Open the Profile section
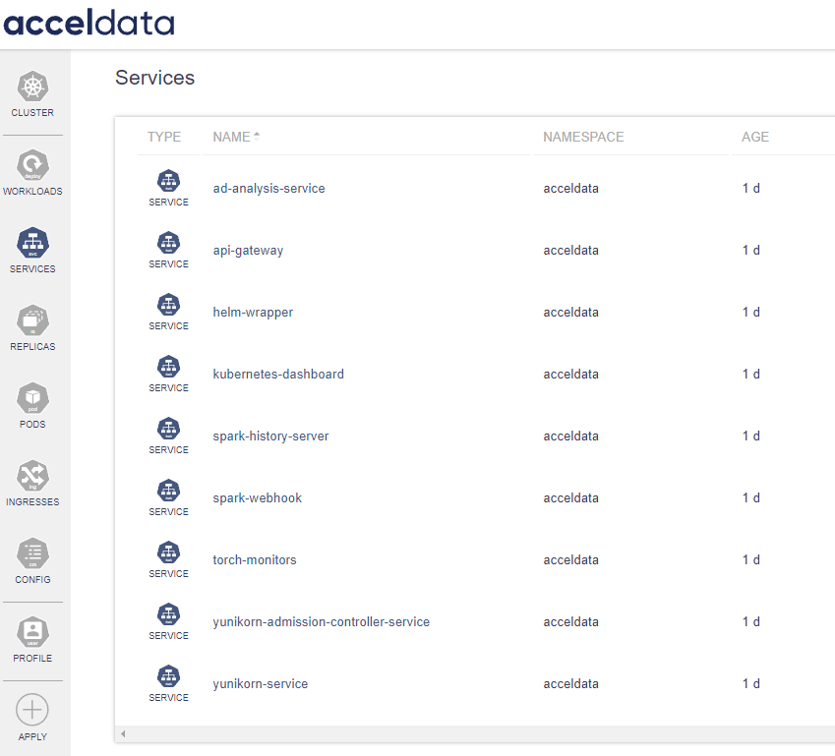Viewport: 835px width, 756px height. (x=32, y=639)
